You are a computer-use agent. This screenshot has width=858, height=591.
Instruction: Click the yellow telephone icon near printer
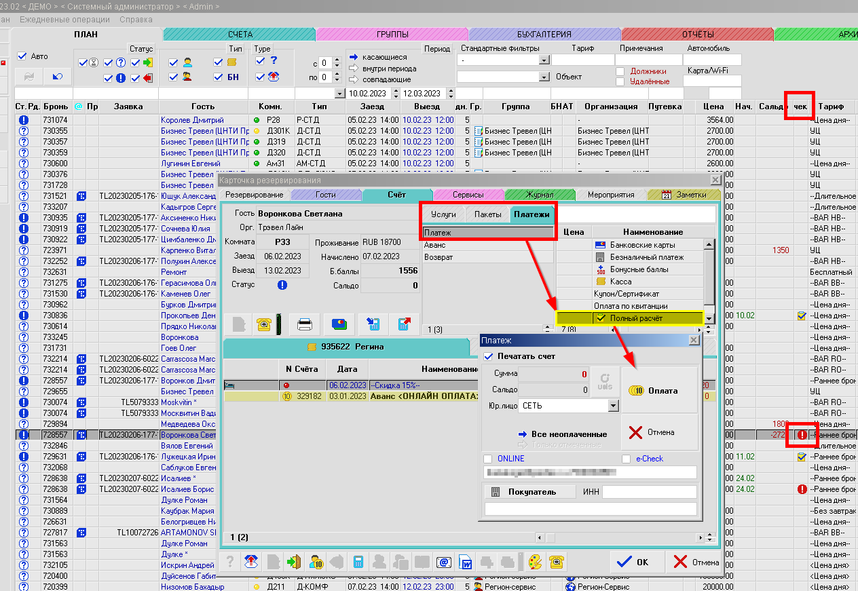264,324
